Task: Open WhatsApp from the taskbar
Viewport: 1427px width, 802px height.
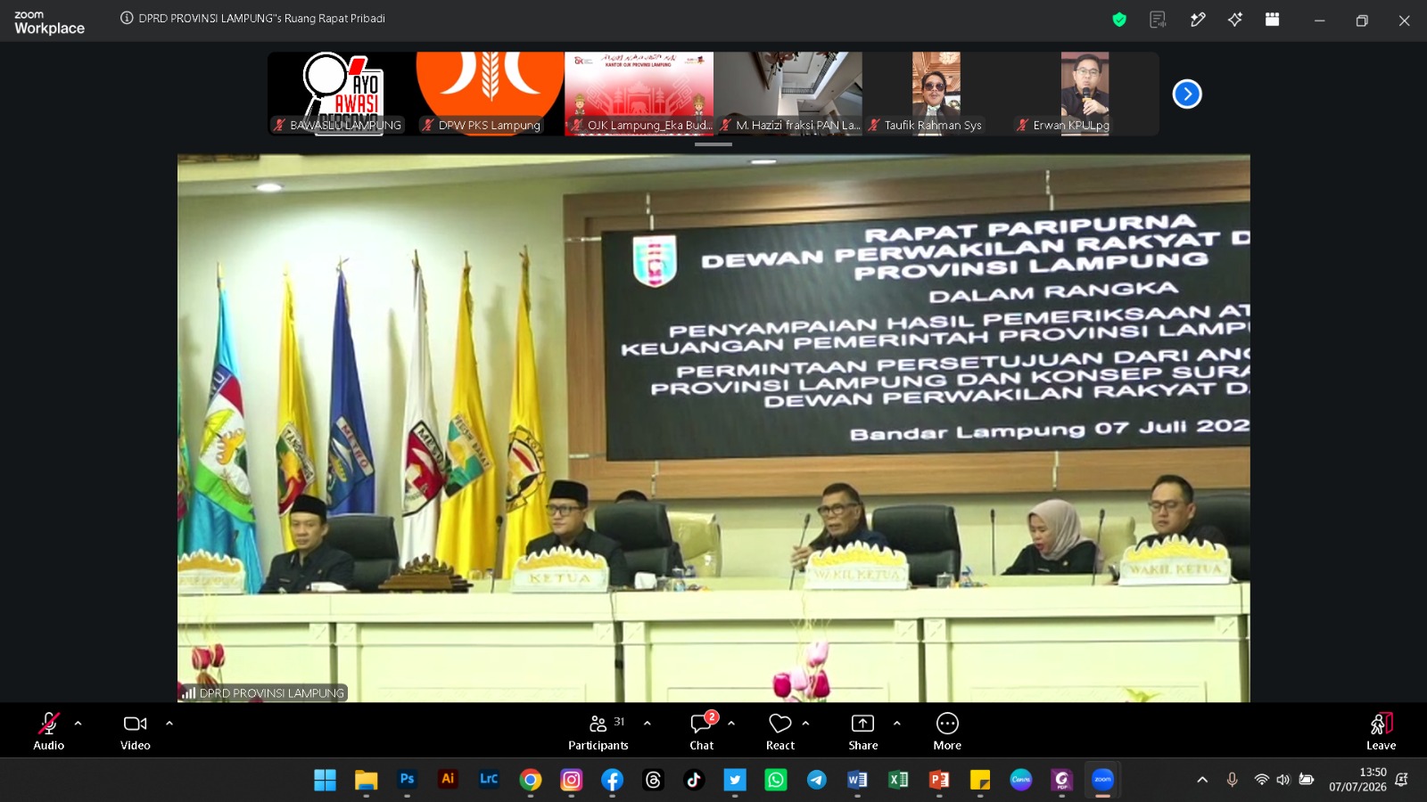Action: pyautogui.click(x=776, y=780)
